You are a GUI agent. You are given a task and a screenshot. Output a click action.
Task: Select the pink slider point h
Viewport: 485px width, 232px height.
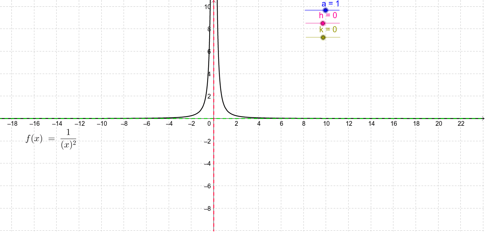[323, 23]
